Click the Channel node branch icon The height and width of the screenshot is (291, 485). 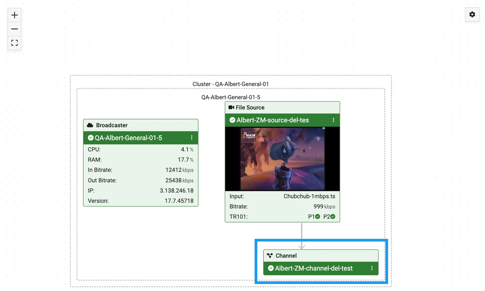[x=270, y=255]
